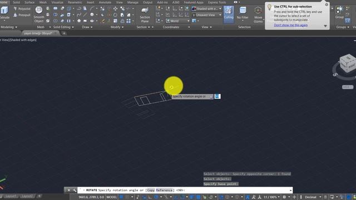Select the Circle draw tool

tap(92, 15)
